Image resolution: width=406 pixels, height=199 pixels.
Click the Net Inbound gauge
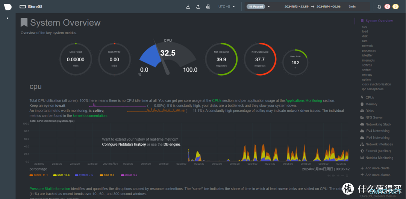pos(221,59)
